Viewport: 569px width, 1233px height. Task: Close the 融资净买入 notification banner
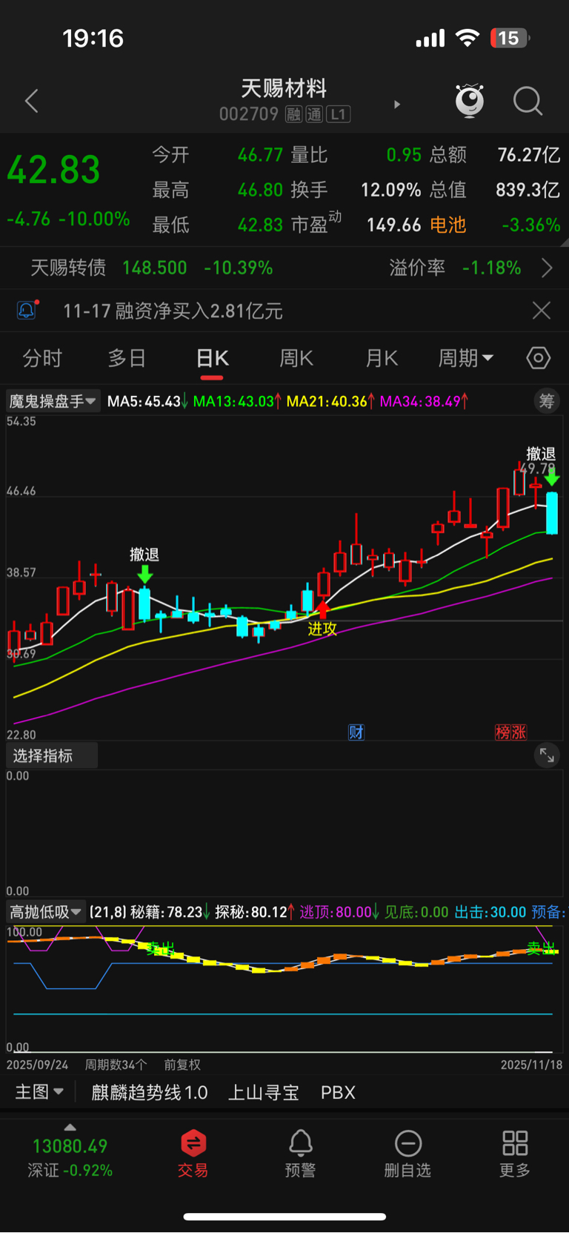pos(542,311)
